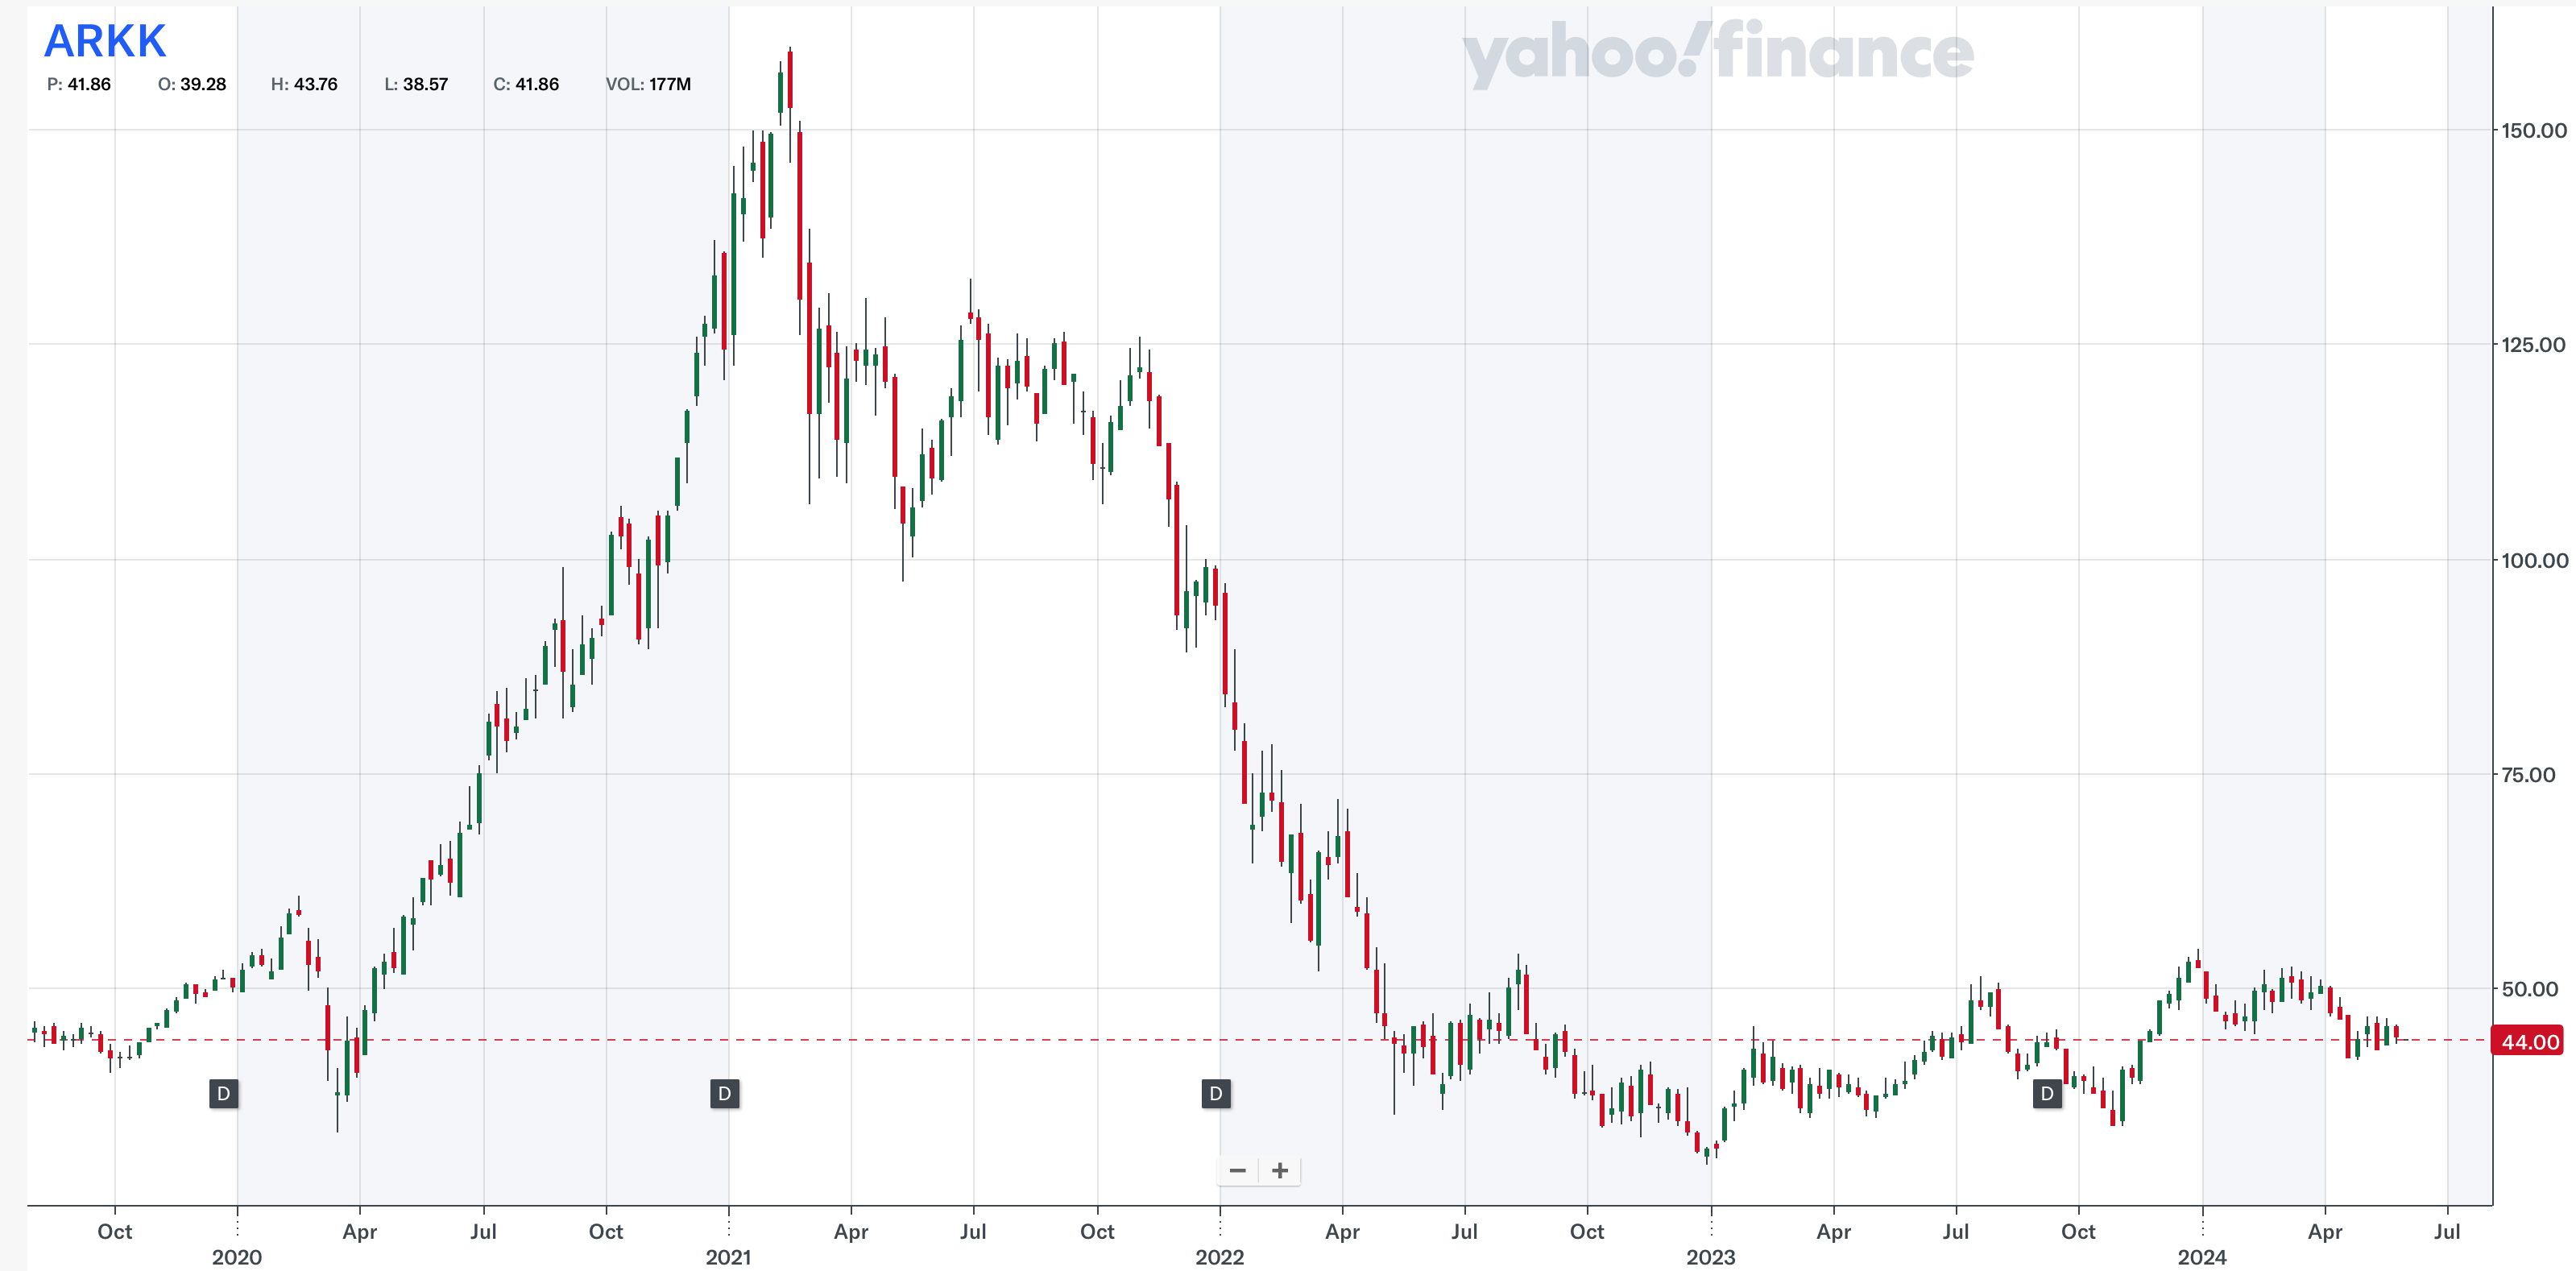Click the VOL 177M volume readout
The height and width of the screenshot is (1271, 2576).
pyautogui.click(x=648, y=84)
